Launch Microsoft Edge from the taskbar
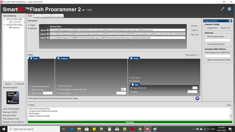 (x=71, y=129)
